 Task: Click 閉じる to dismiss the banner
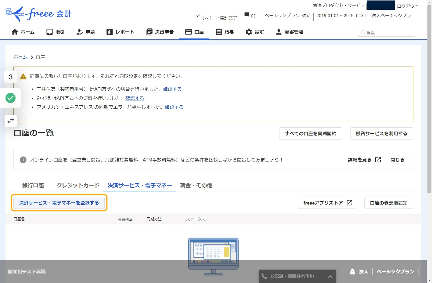click(397, 160)
